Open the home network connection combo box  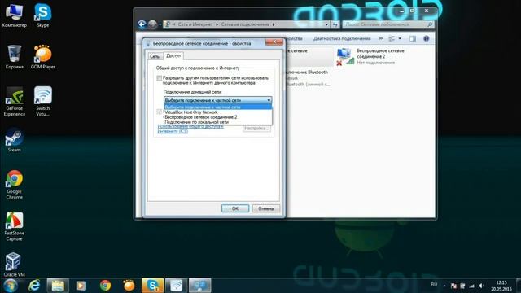click(218, 100)
